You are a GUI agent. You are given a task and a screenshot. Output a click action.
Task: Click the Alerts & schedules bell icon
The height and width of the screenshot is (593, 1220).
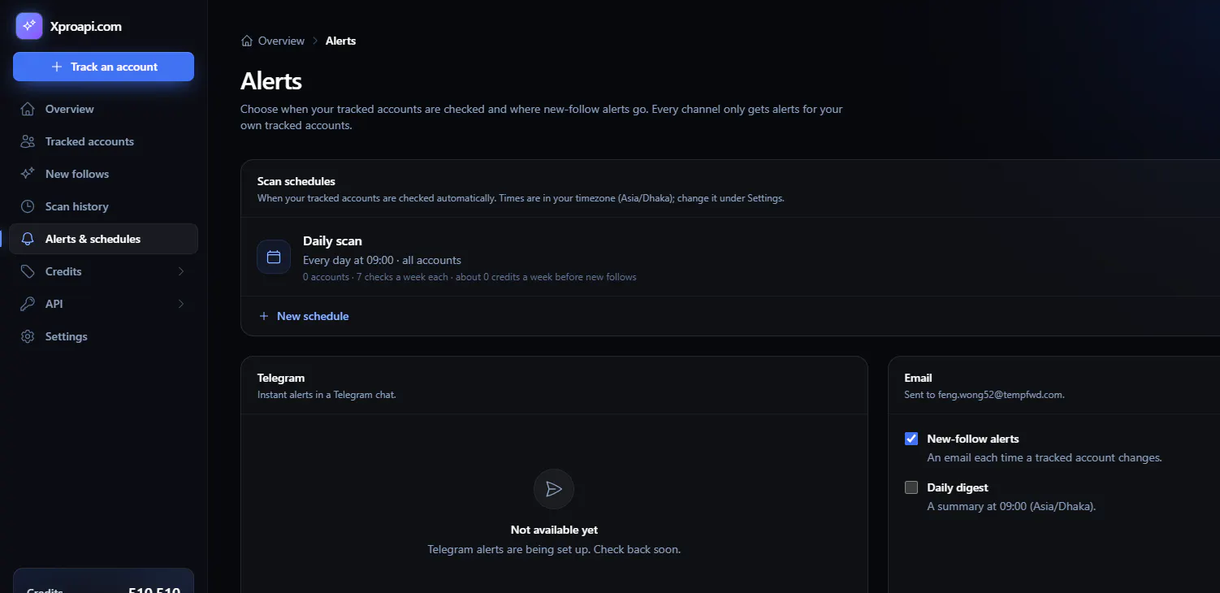click(x=28, y=239)
